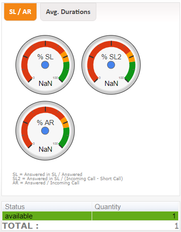181x232 pixels.
Task: Switch to the SL / AR tab
Action: click(x=20, y=12)
